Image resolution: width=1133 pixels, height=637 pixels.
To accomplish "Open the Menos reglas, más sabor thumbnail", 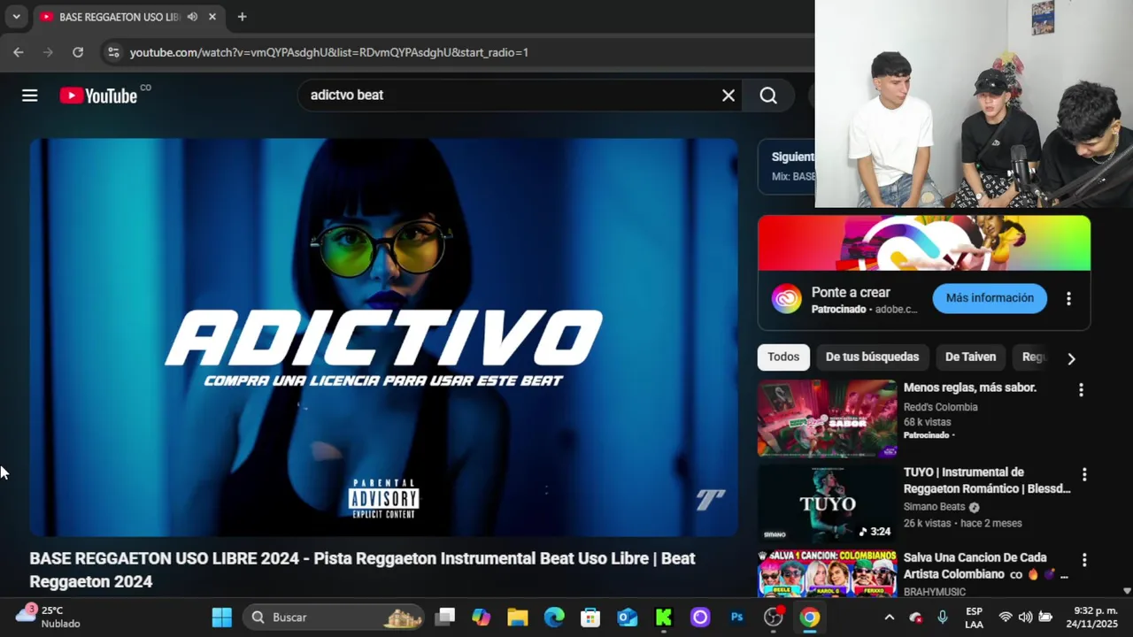I will coord(827,418).
